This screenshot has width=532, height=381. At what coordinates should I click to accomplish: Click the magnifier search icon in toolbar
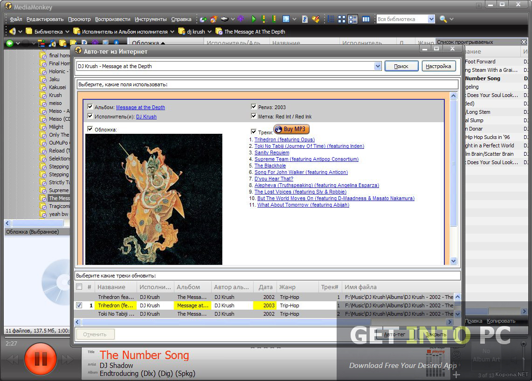click(443, 19)
